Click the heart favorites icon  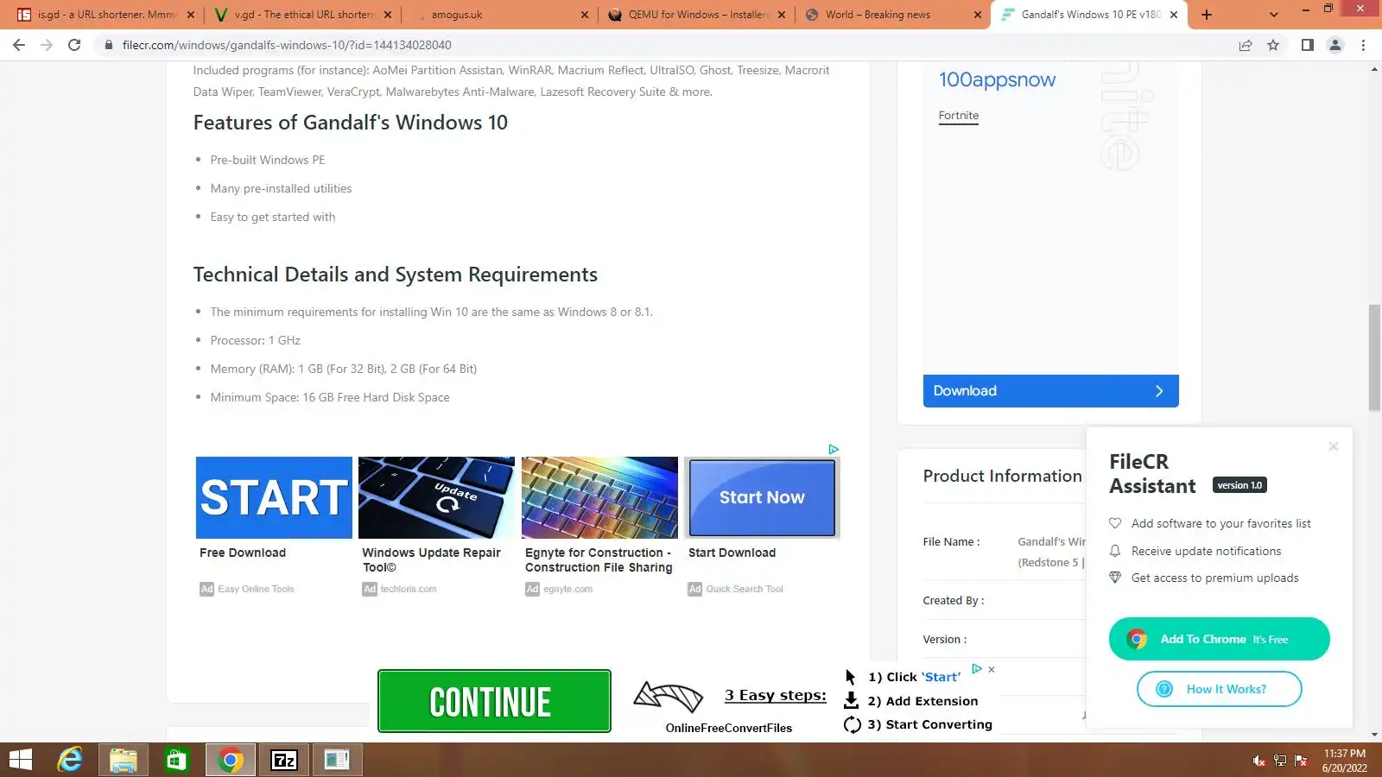pos(1115,523)
